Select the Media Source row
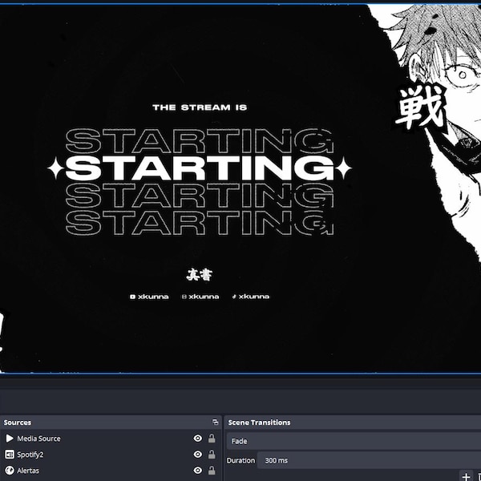The height and width of the screenshot is (481, 481). coord(111,439)
